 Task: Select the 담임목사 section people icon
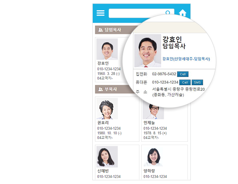101,30
